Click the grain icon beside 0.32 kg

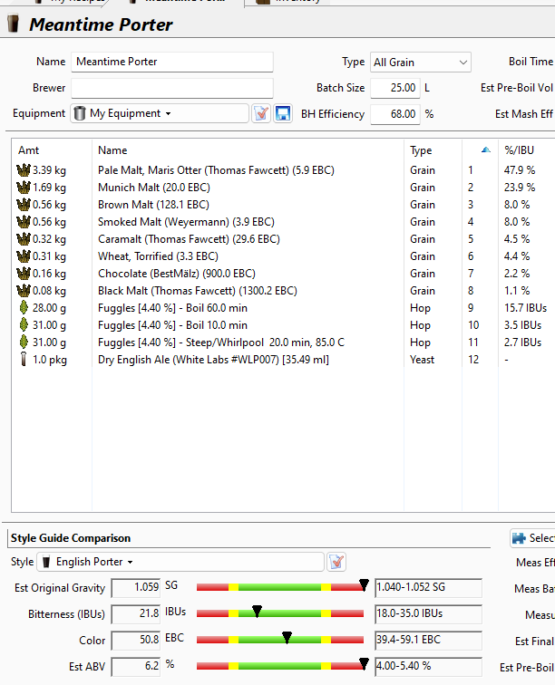[x=24, y=239]
